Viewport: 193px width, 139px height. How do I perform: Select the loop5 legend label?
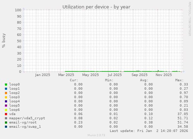tap(14, 105)
